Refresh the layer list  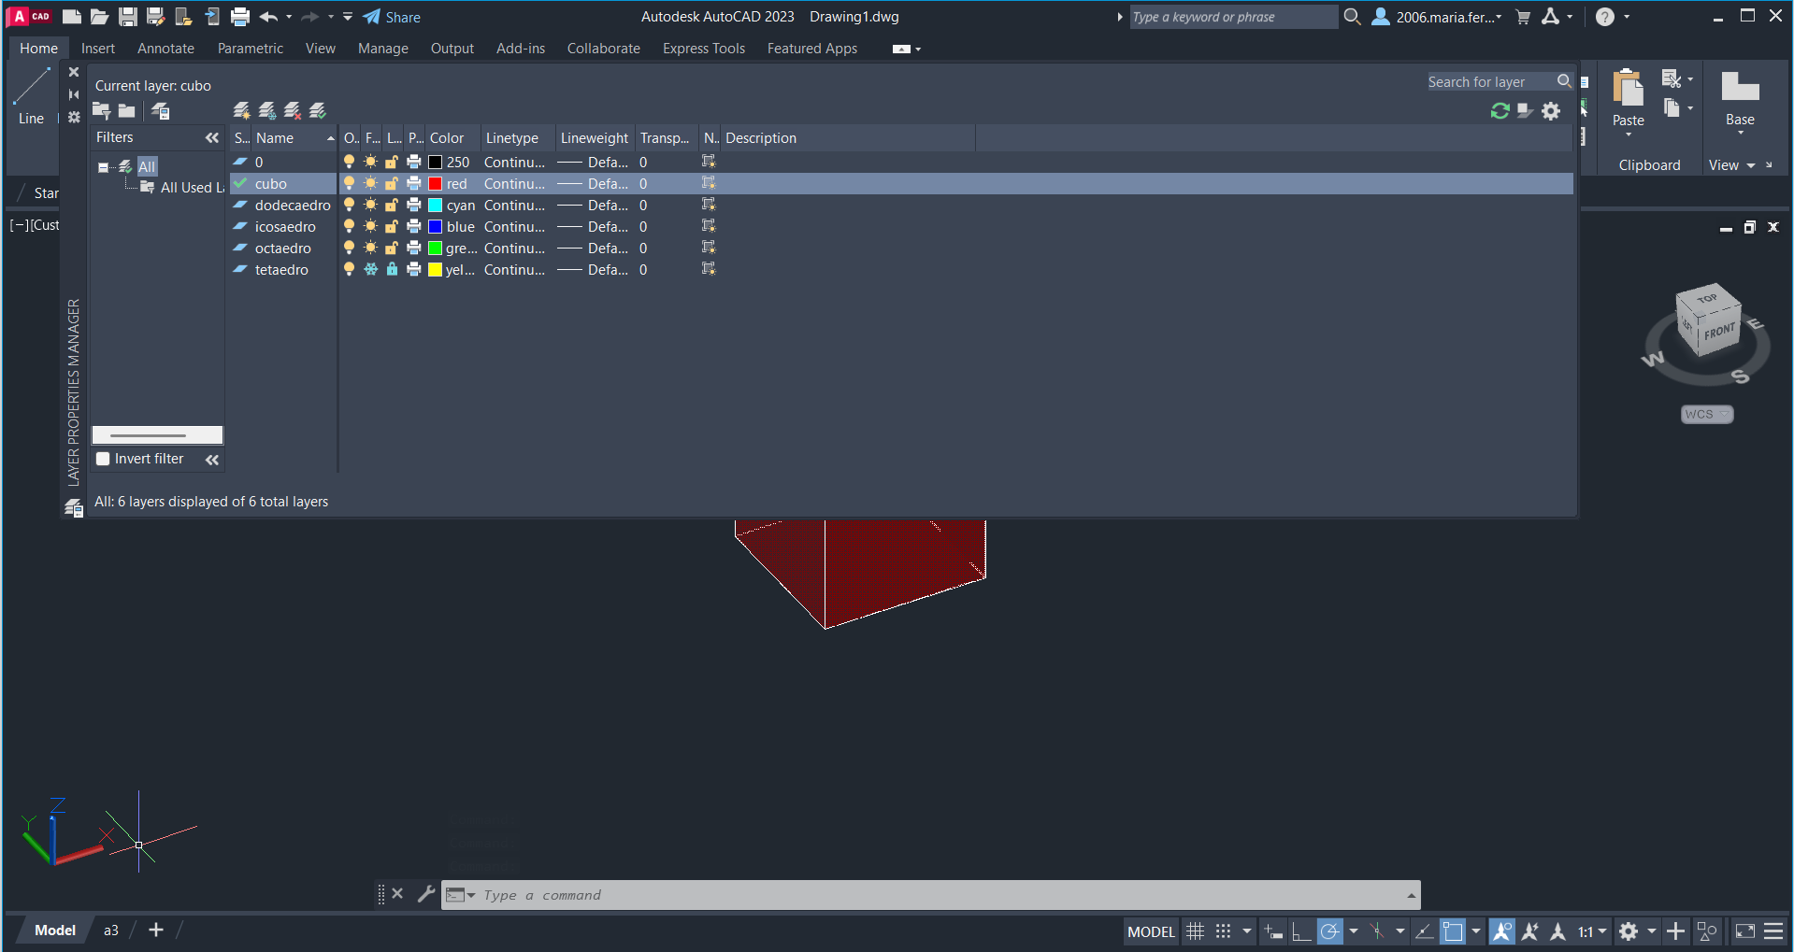click(x=1500, y=111)
